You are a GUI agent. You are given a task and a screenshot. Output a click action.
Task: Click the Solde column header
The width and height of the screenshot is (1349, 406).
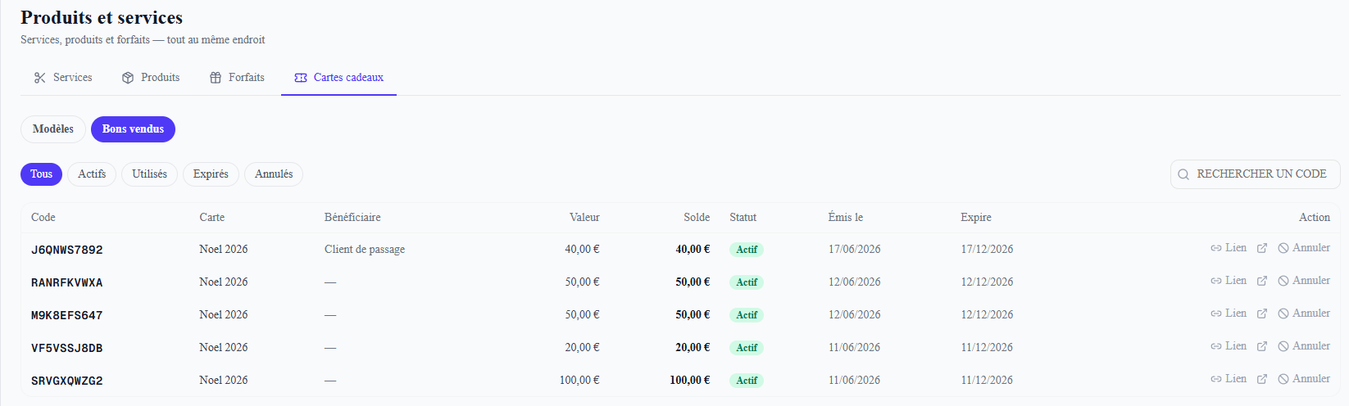pos(697,217)
